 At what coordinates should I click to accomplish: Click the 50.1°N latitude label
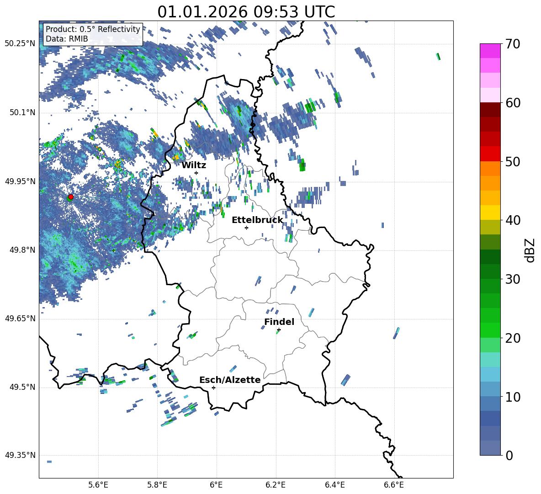(22, 113)
